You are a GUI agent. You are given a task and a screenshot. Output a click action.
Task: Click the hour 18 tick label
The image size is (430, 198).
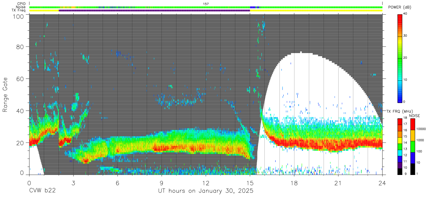[294, 183]
